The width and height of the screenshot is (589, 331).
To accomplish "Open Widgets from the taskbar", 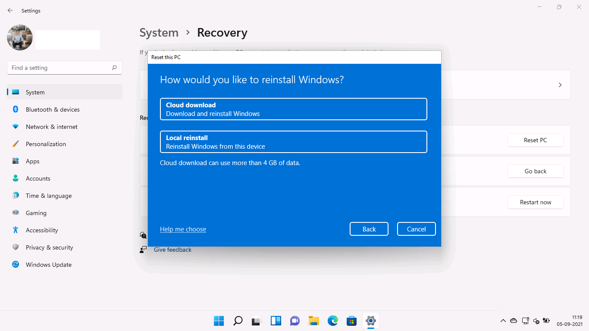I will pyautogui.click(x=276, y=321).
